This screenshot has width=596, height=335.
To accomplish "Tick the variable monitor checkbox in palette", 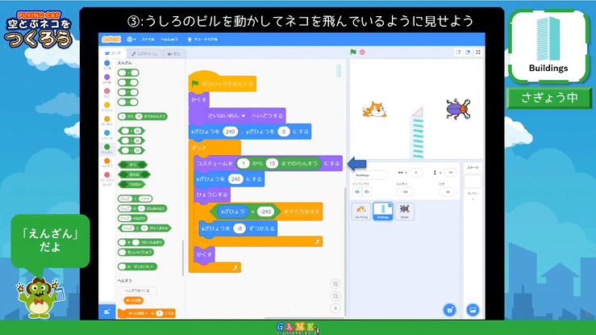I will tap(119, 300).
